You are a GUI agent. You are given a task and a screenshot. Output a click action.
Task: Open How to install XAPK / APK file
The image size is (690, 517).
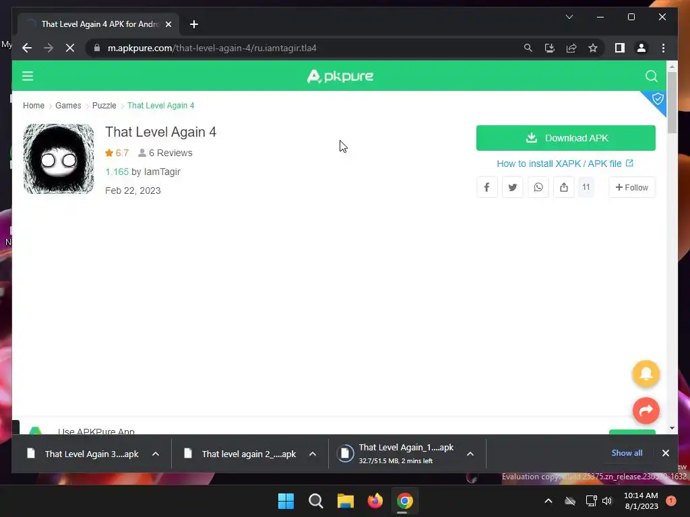click(565, 164)
